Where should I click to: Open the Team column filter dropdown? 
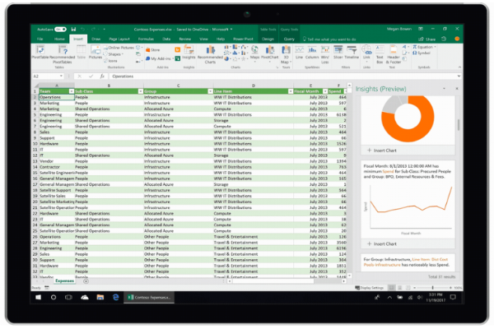coord(72,91)
